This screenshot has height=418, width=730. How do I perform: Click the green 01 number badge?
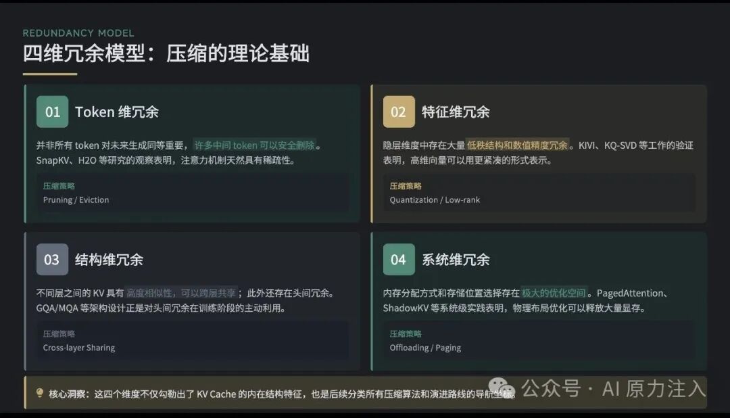pos(52,112)
